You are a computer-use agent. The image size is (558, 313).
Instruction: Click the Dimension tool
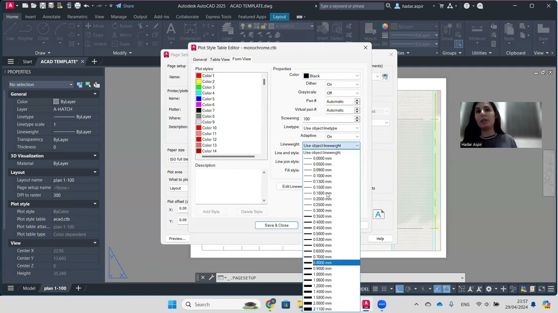[190, 32]
